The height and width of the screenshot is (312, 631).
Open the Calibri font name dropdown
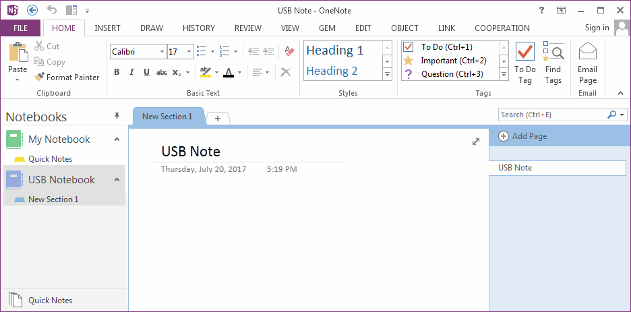click(162, 51)
